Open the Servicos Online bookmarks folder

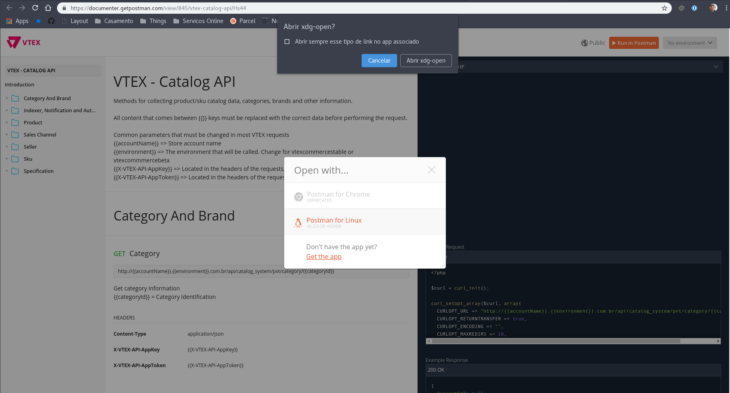(198, 21)
